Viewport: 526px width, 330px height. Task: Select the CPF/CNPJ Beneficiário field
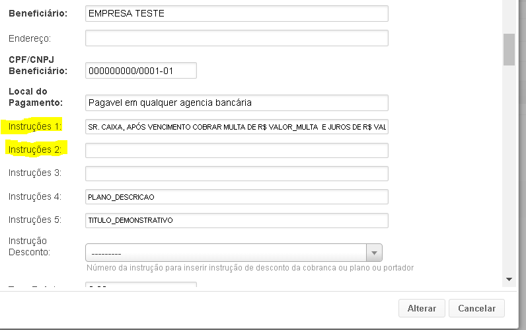tap(141, 71)
